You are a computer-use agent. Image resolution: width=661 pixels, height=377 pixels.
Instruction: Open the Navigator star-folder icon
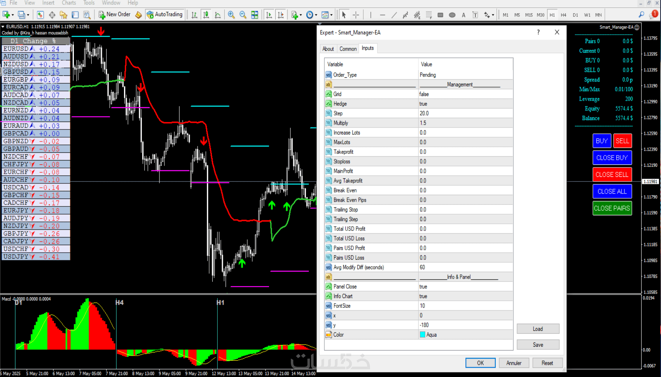pyautogui.click(x=63, y=15)
